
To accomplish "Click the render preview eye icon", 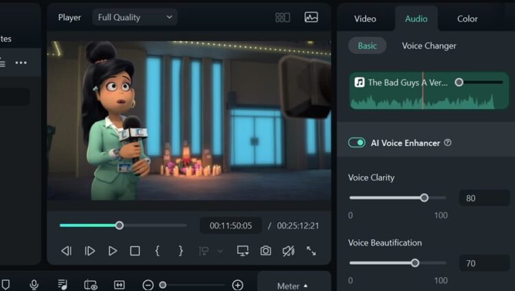I will [x=91, y=285].
